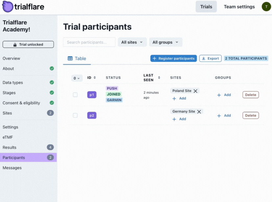Remove Poland Site with X icon
This screenshot has height=202, width=272.
click(x=195, y=91)
